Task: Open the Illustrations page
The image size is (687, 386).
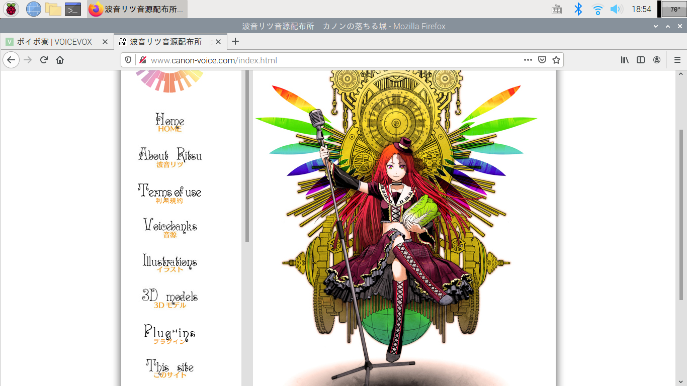Action: point(169,264)
